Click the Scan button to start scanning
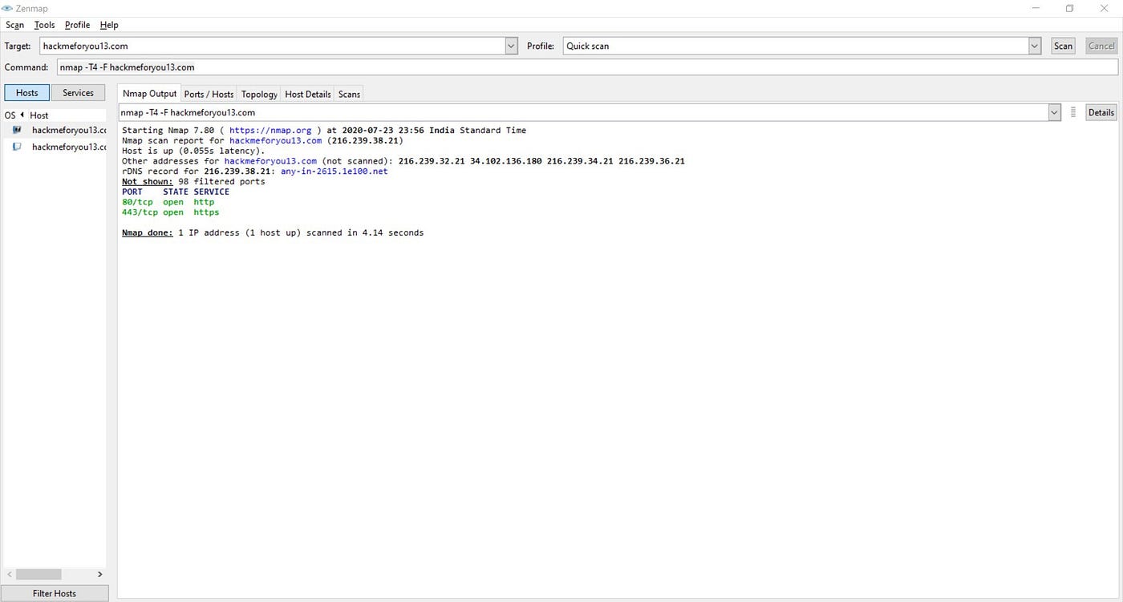The width and height of the screenshot is (1123, 602). tap(1063, 46)
